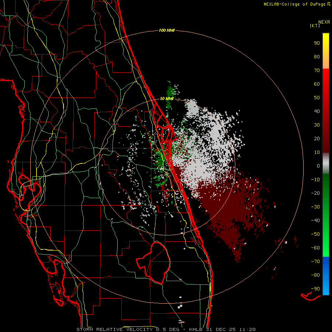The height and width of the screenshot is (332, 332).
Task: Click the 90 value on the velocity scale
Action: click(317, 43)
